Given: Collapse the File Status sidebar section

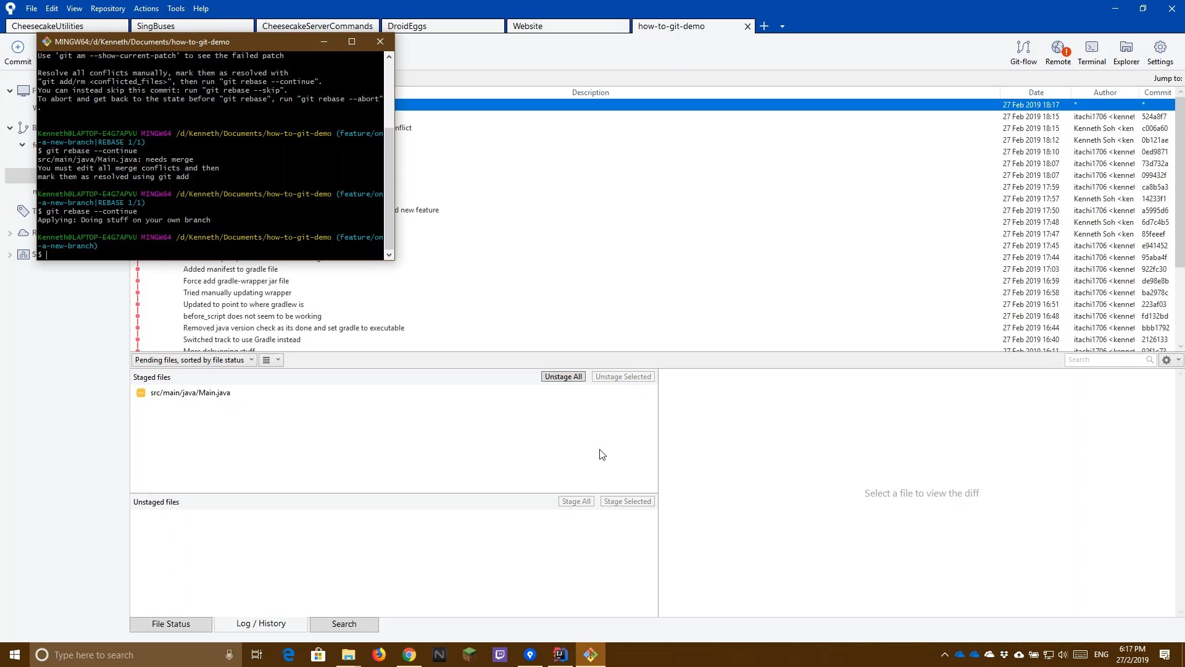Looking at the screenshot, I should tap(10, 91).
